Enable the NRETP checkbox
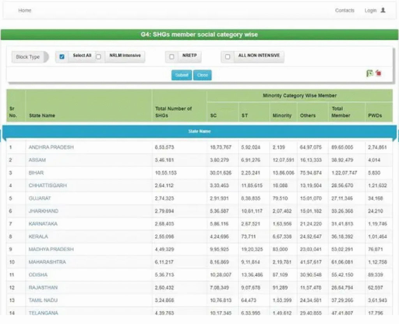 tap(172, 57)
